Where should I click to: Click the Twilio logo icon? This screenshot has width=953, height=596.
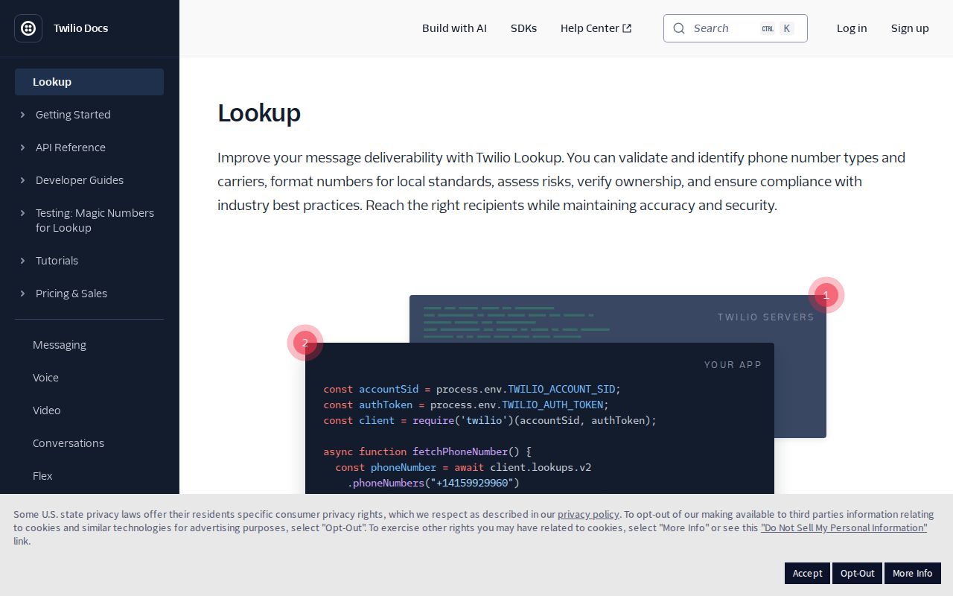(28, 28)
